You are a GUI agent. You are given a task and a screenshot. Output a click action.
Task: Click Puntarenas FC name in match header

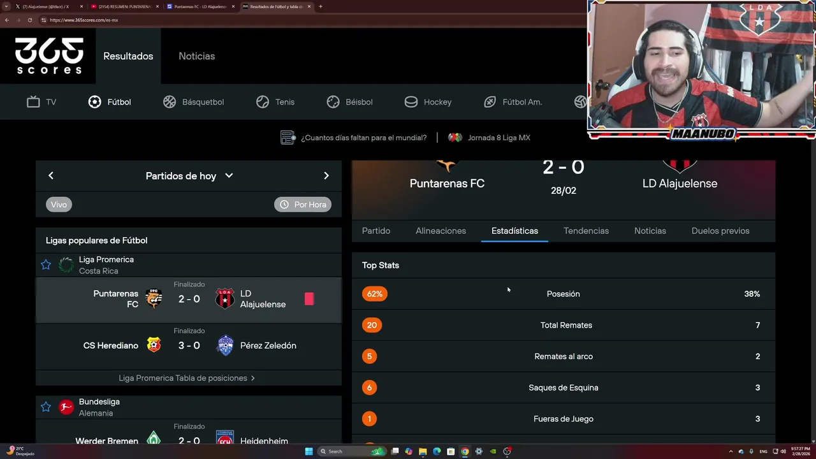tap(447, 184)
